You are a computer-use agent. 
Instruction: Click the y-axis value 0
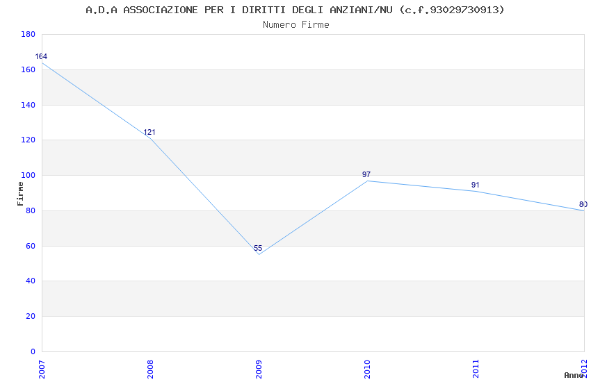[33, 351]
